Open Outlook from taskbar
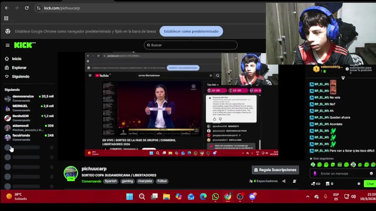Image resolution: width=376 pixels, height=211 pixels. (191, 197)
